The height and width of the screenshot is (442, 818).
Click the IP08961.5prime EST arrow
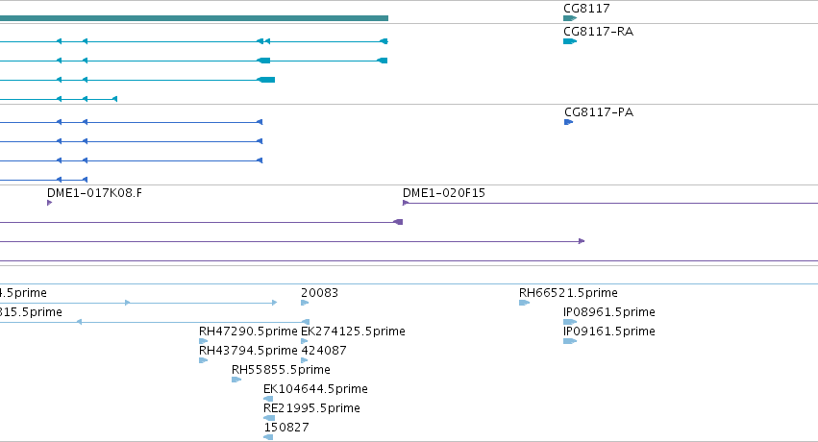tap(570, 322)
